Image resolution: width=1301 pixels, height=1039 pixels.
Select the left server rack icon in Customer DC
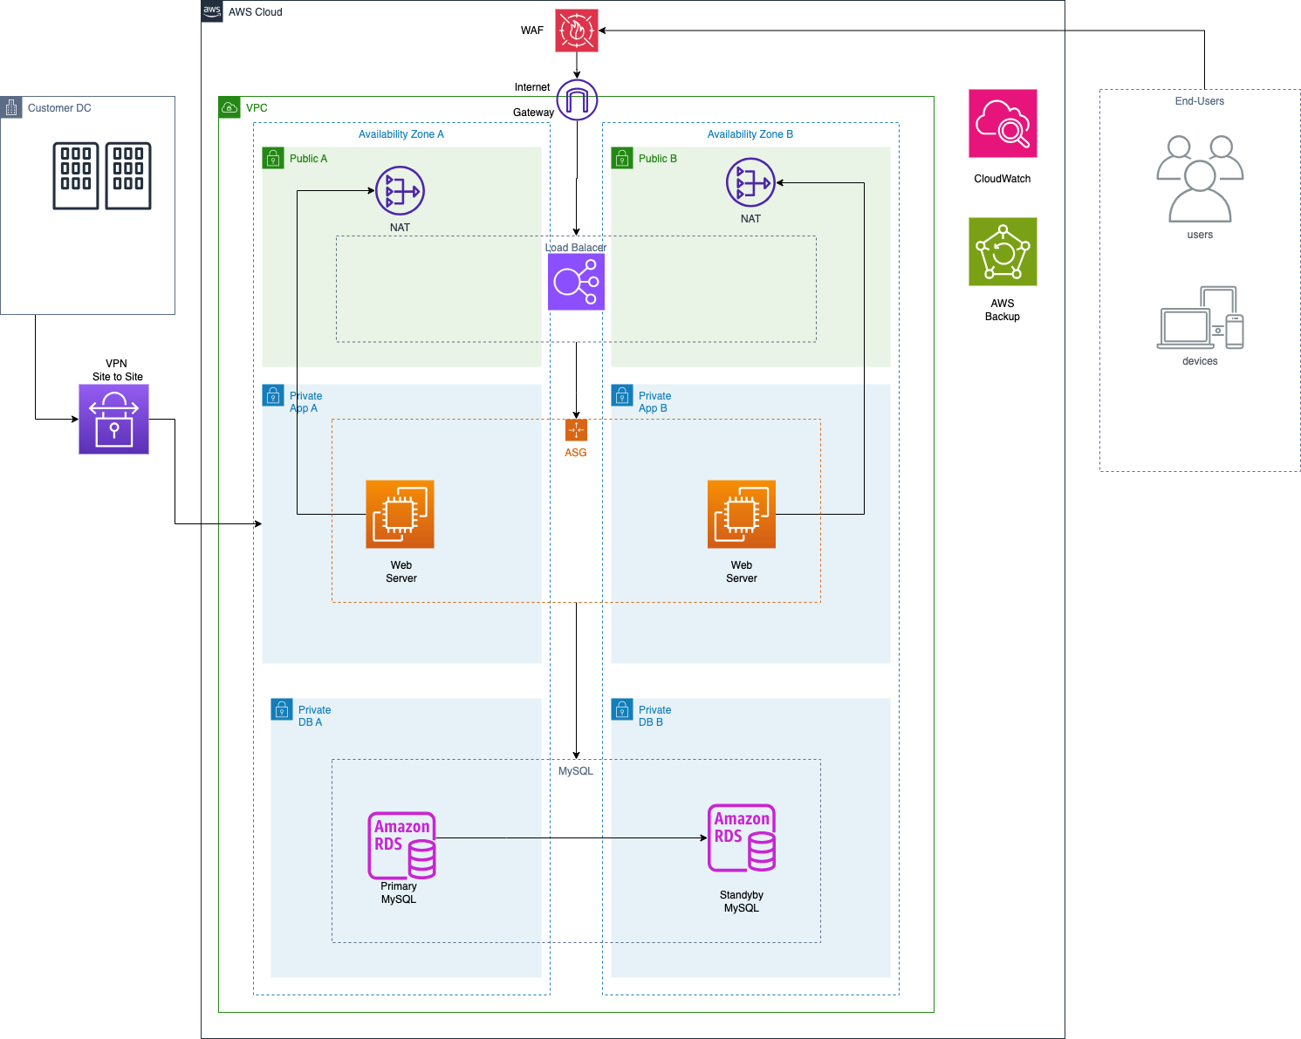click(x=76, y=175)
